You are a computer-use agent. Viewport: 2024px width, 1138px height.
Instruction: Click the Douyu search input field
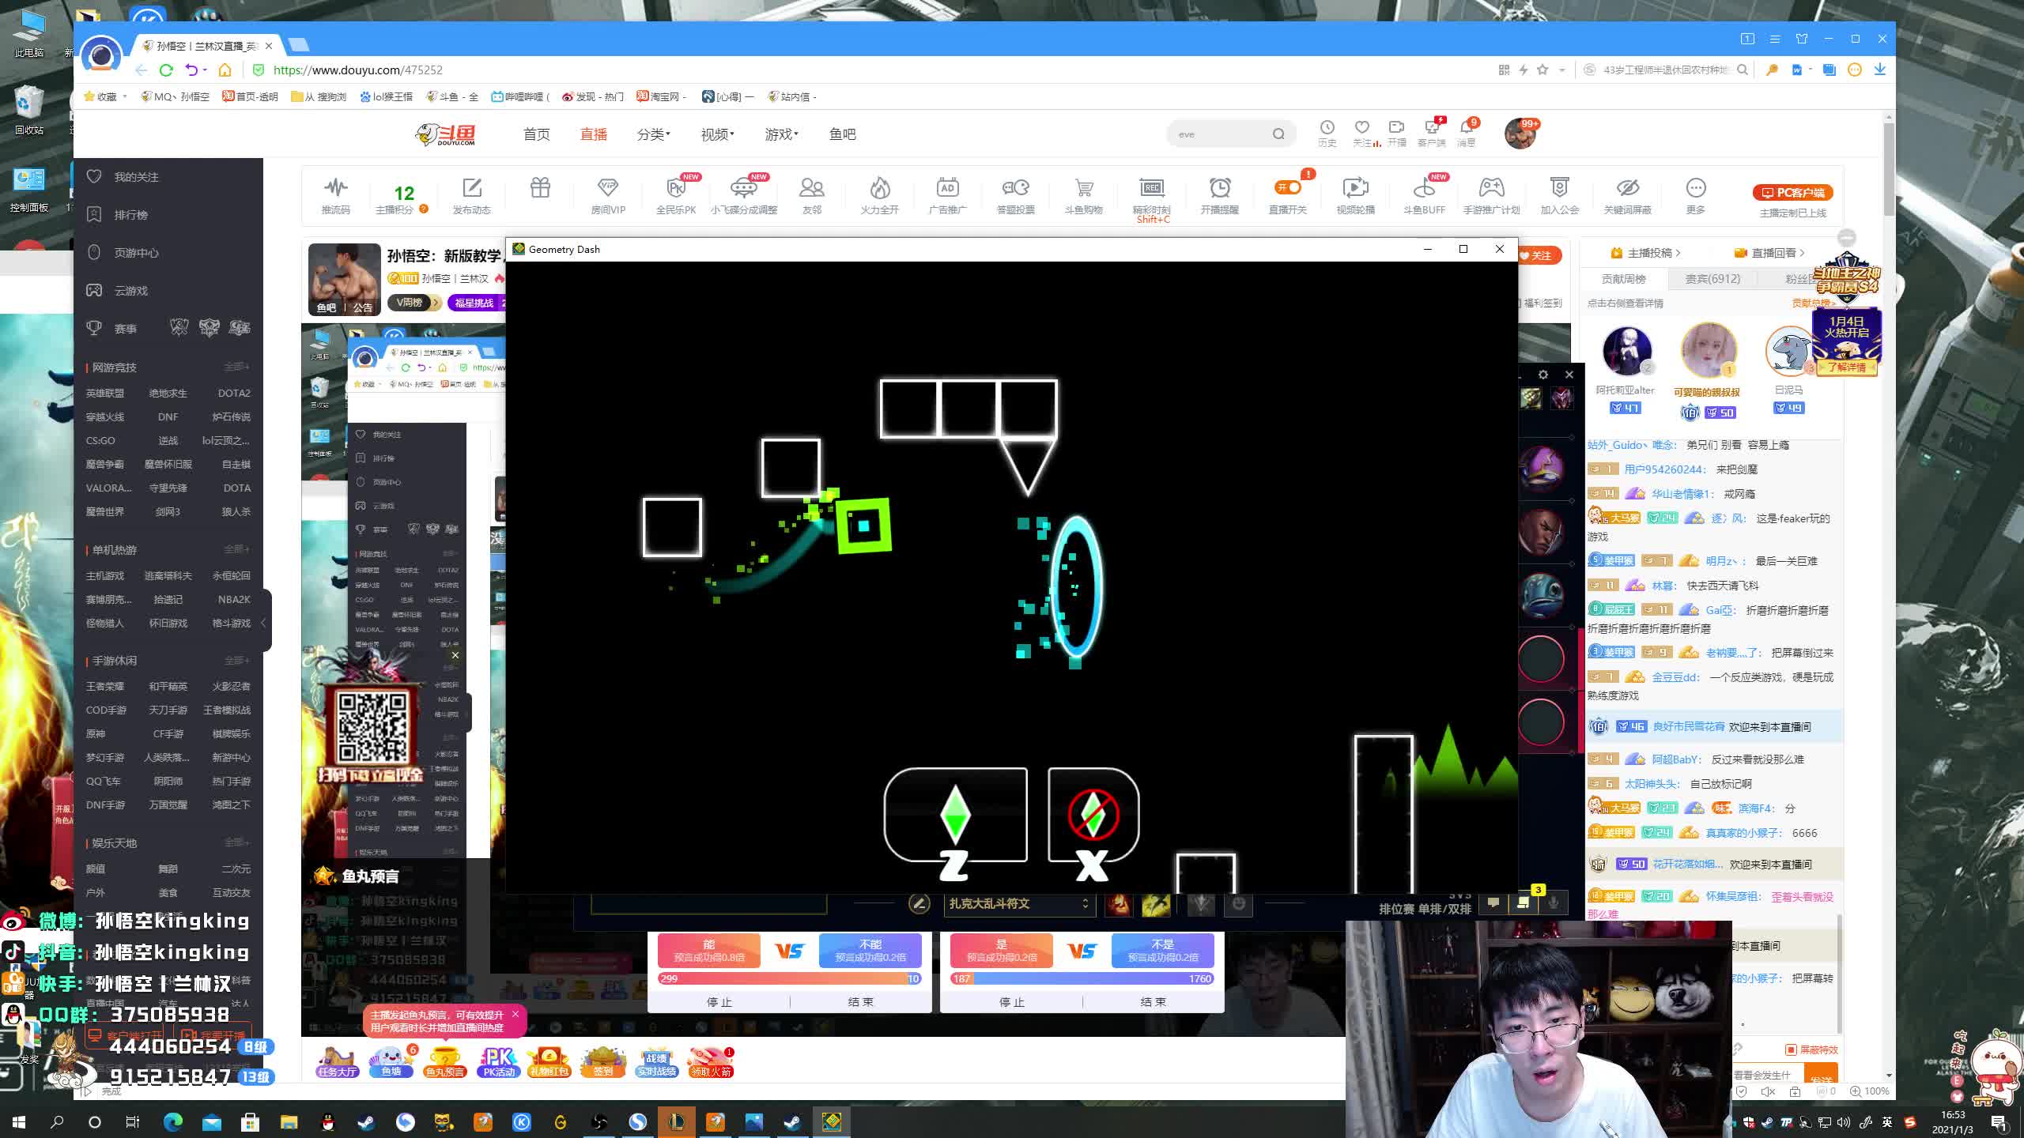pos(1222,134)
